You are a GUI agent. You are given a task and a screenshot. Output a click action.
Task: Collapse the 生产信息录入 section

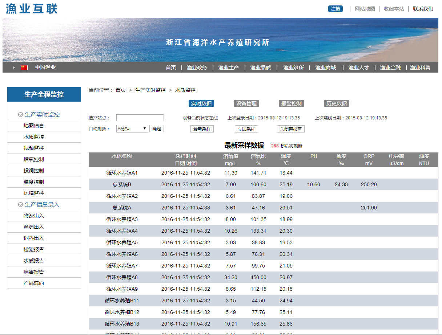21,205
